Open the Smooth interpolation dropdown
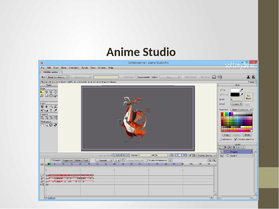279x209 pixels. (104, 160)
